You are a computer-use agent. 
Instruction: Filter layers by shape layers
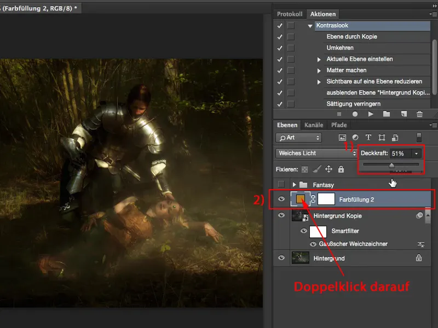pos(382,137)
